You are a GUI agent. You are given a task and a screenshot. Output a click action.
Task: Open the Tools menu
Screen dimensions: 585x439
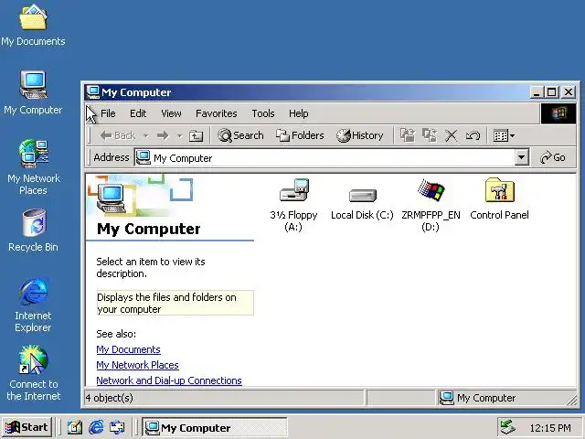[x=263, y=113]
